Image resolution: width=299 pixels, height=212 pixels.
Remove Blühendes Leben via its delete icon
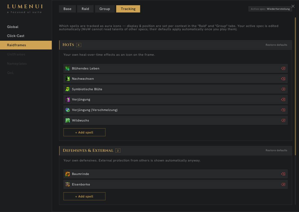(283, 68)
